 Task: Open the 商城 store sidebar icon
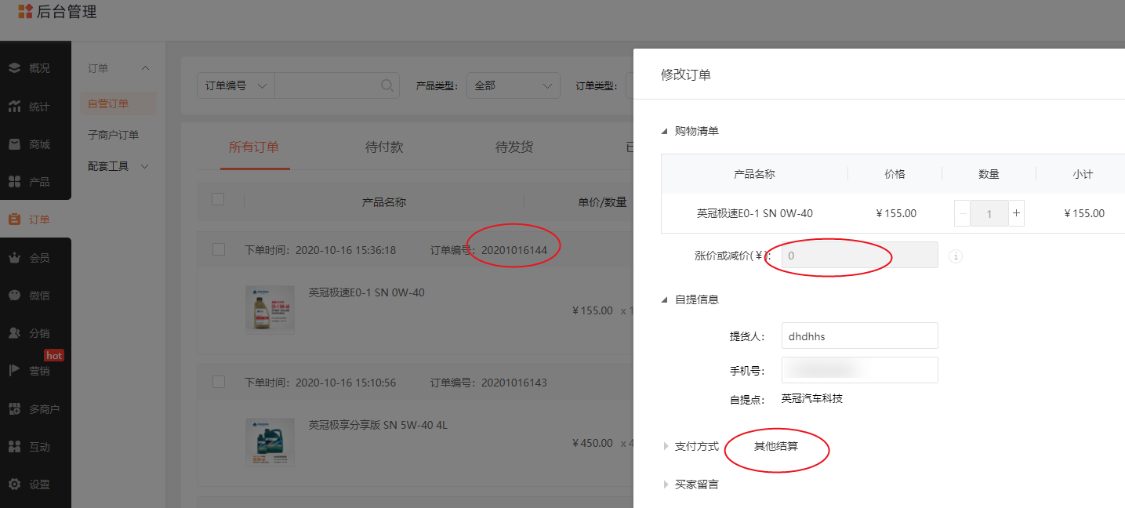coord(15,144)
